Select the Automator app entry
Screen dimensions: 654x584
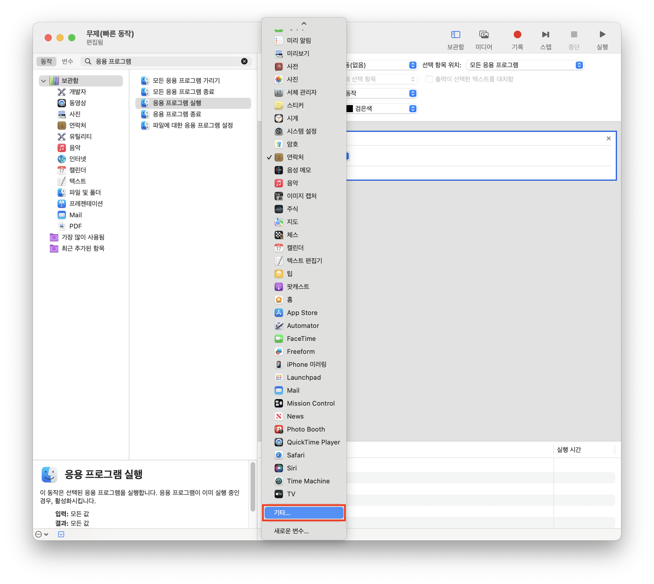(x=303, y=326)
